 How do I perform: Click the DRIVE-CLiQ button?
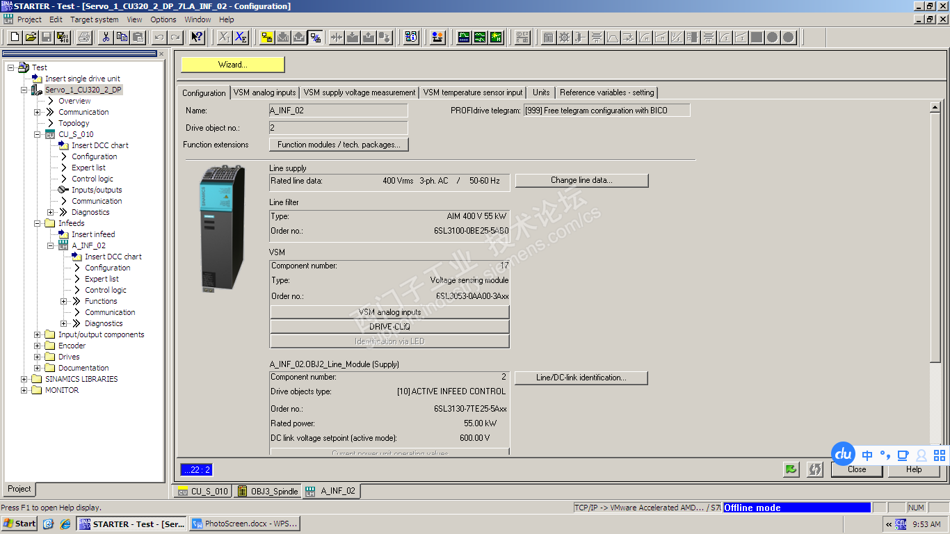[x=389, y=327]
